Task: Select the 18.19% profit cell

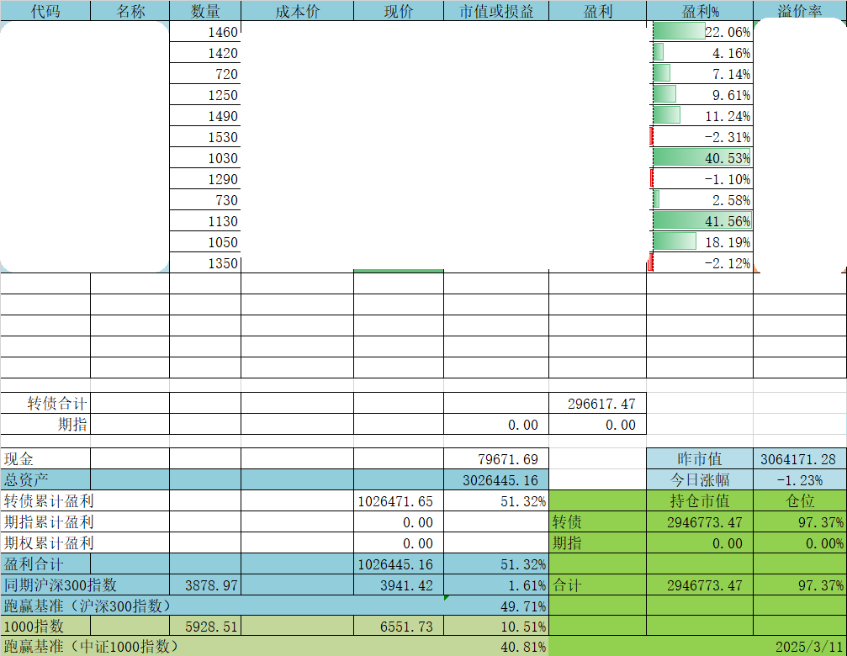Action: pyautogui.click(x=700, y=242)
